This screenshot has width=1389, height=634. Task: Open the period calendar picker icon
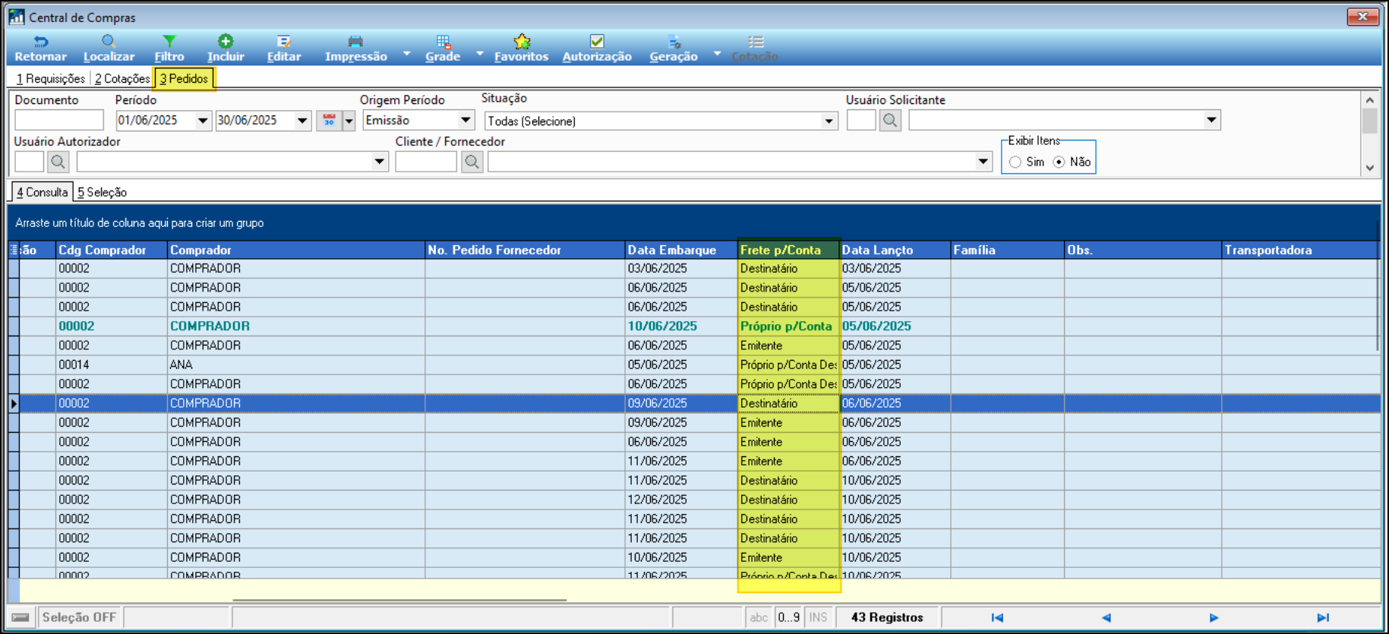[329, 120]
